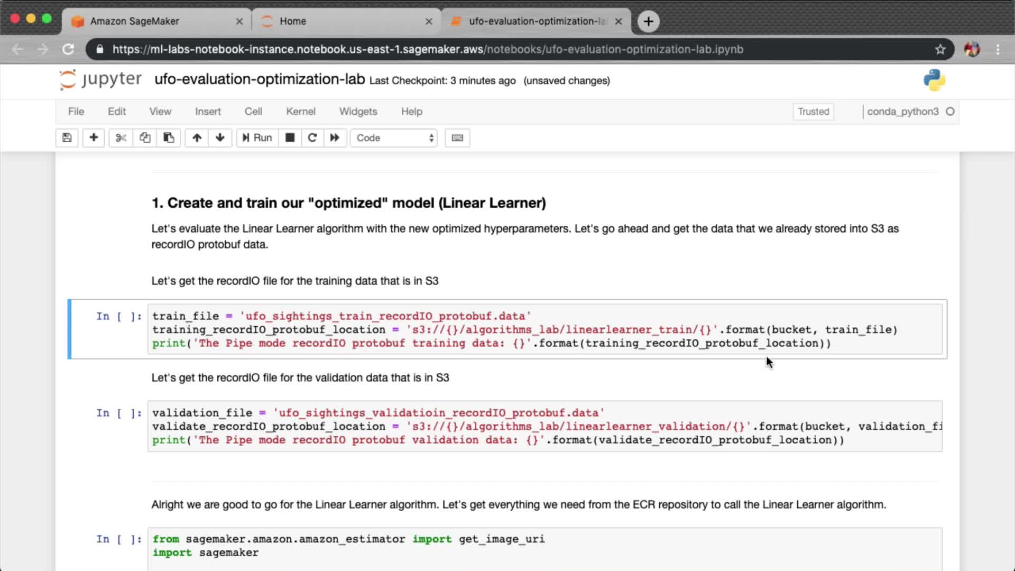Click the Trusted notebook button
1015x571 pixels.
813,112
